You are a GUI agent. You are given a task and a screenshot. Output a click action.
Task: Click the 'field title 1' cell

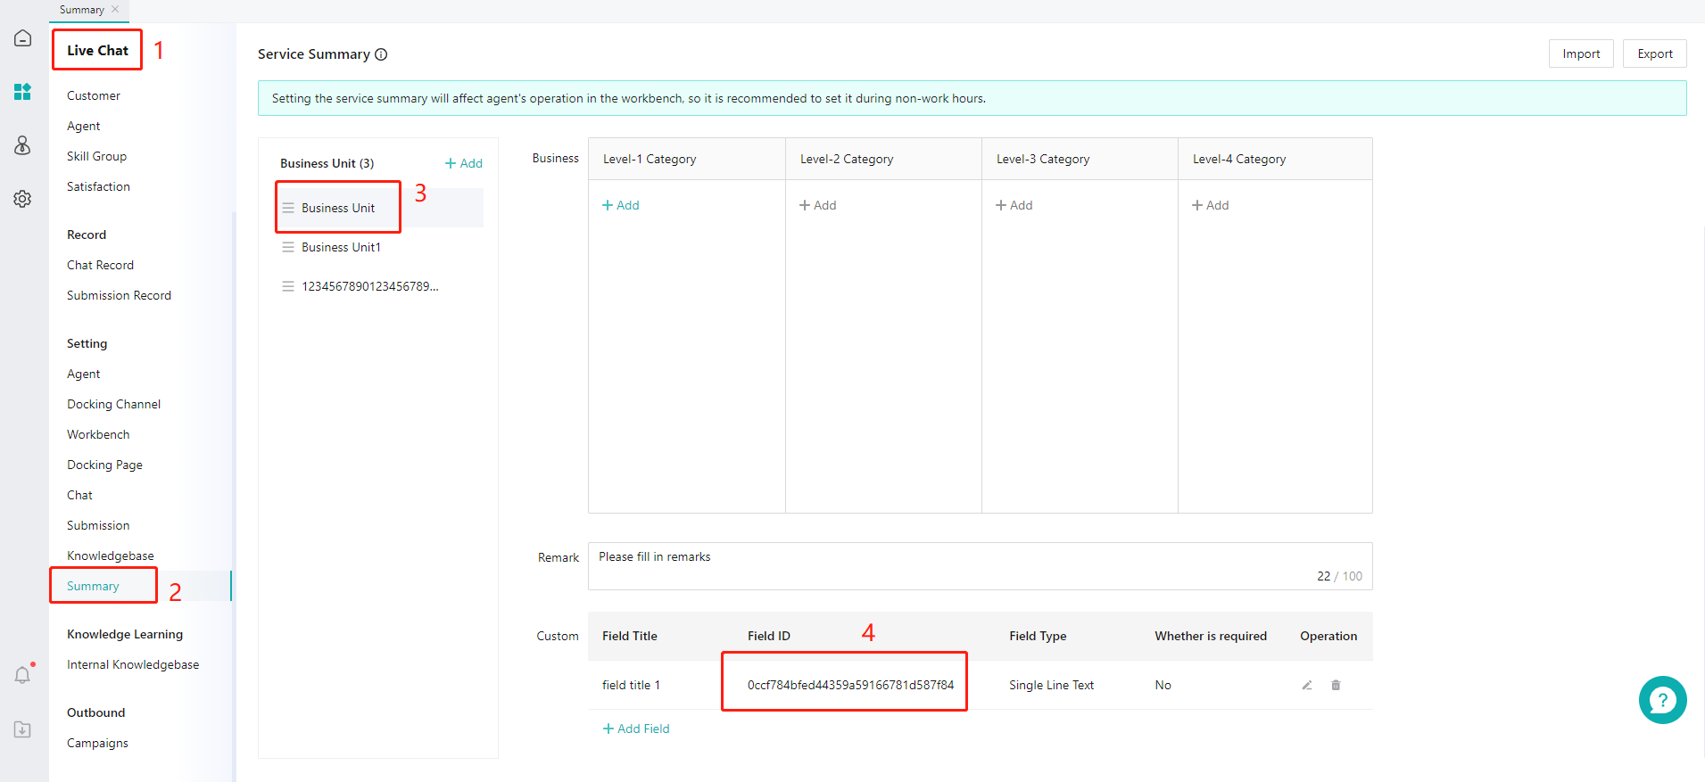pos(631,685)
